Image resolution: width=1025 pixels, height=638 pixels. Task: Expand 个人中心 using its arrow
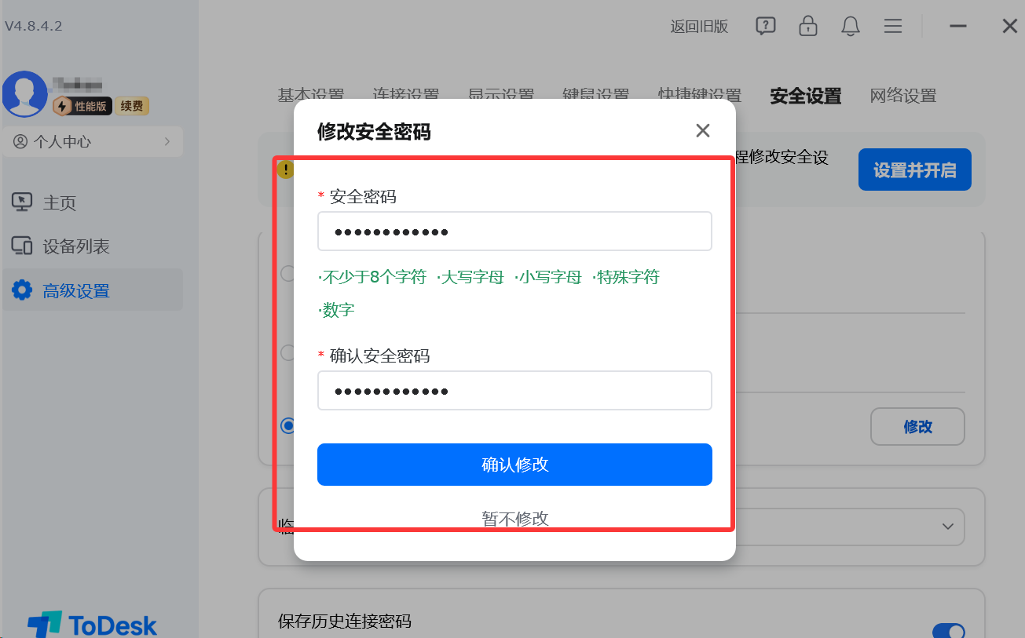pyautogui.click(x=167, y=141)
